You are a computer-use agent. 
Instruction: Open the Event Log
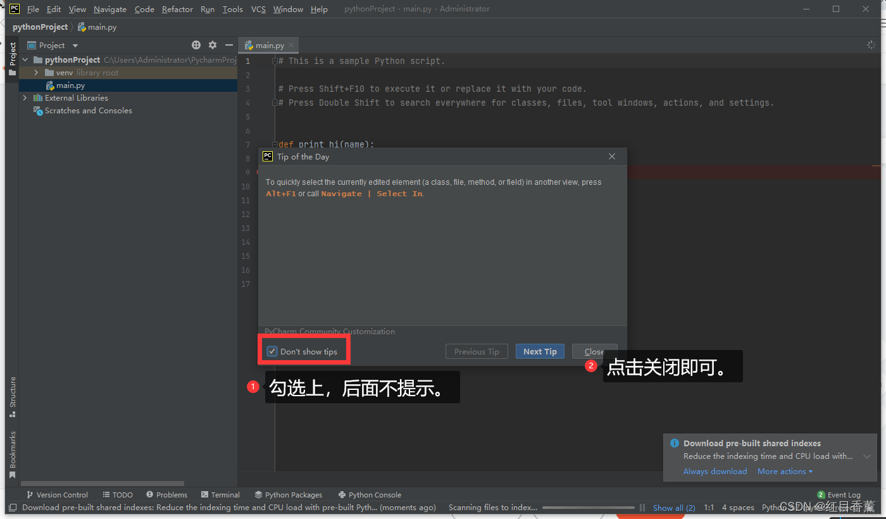[x=844, y=494]
